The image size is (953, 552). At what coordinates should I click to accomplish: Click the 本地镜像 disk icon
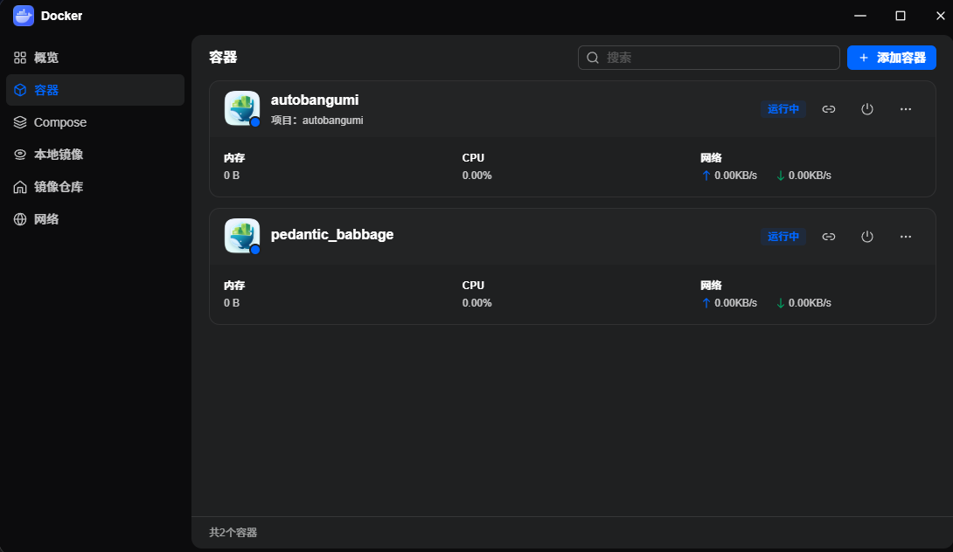[20, 155]
